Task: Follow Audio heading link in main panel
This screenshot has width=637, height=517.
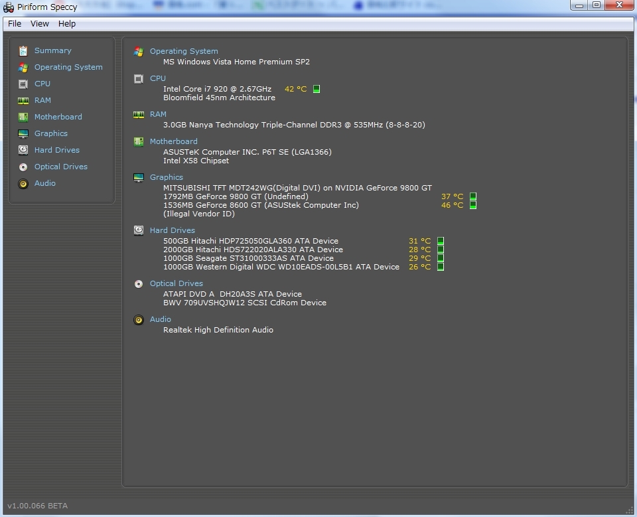Action: click(161, 319)
